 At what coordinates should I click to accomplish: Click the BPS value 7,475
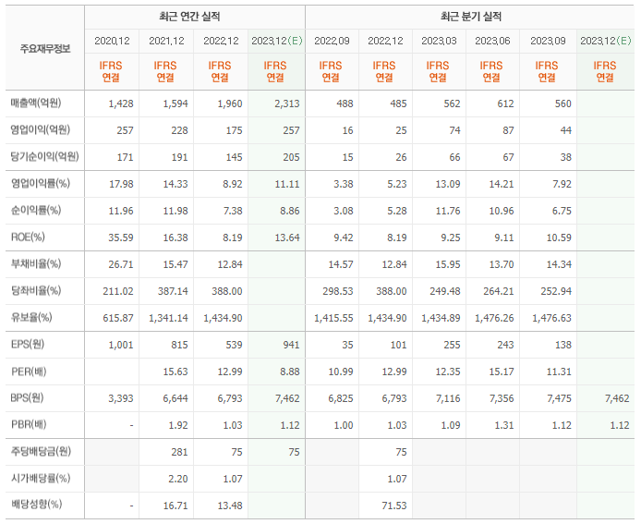point(559,399)
